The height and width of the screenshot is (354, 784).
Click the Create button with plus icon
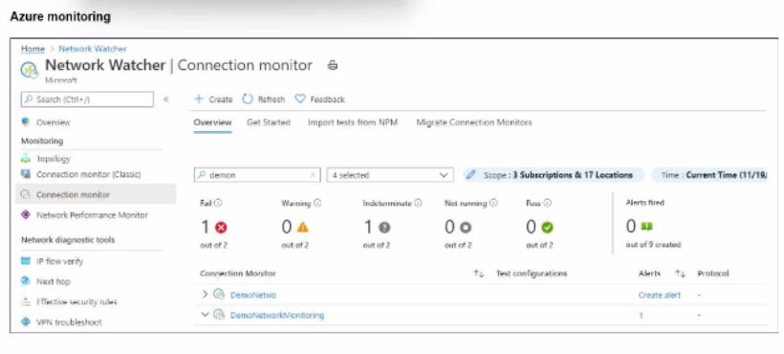213,100
